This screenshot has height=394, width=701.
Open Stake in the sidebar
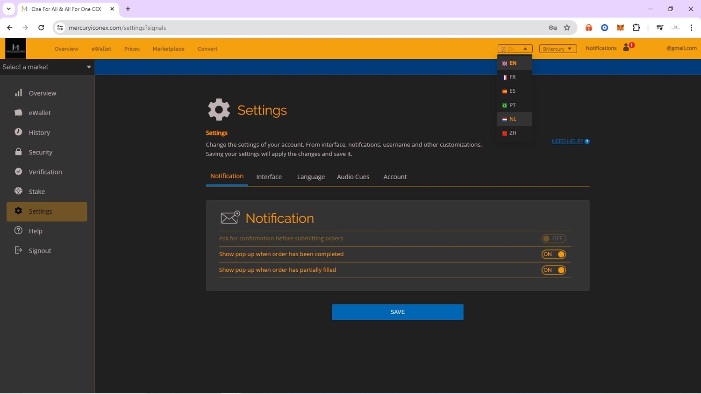tap(47, 191)
